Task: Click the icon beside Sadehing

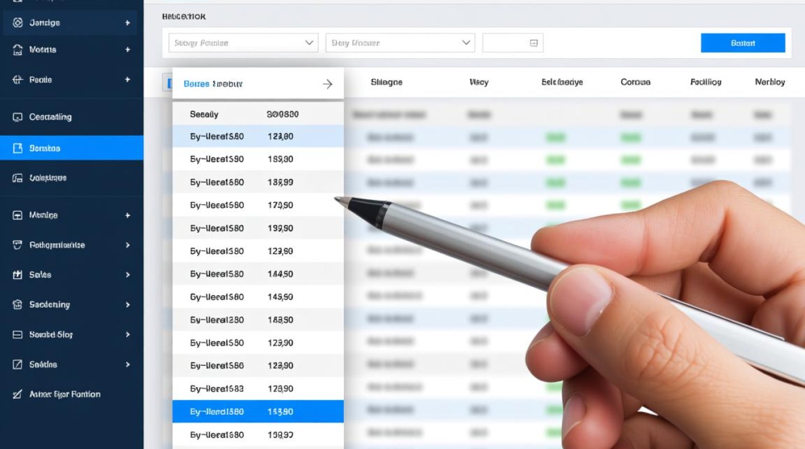Action: tap(17, 305)
